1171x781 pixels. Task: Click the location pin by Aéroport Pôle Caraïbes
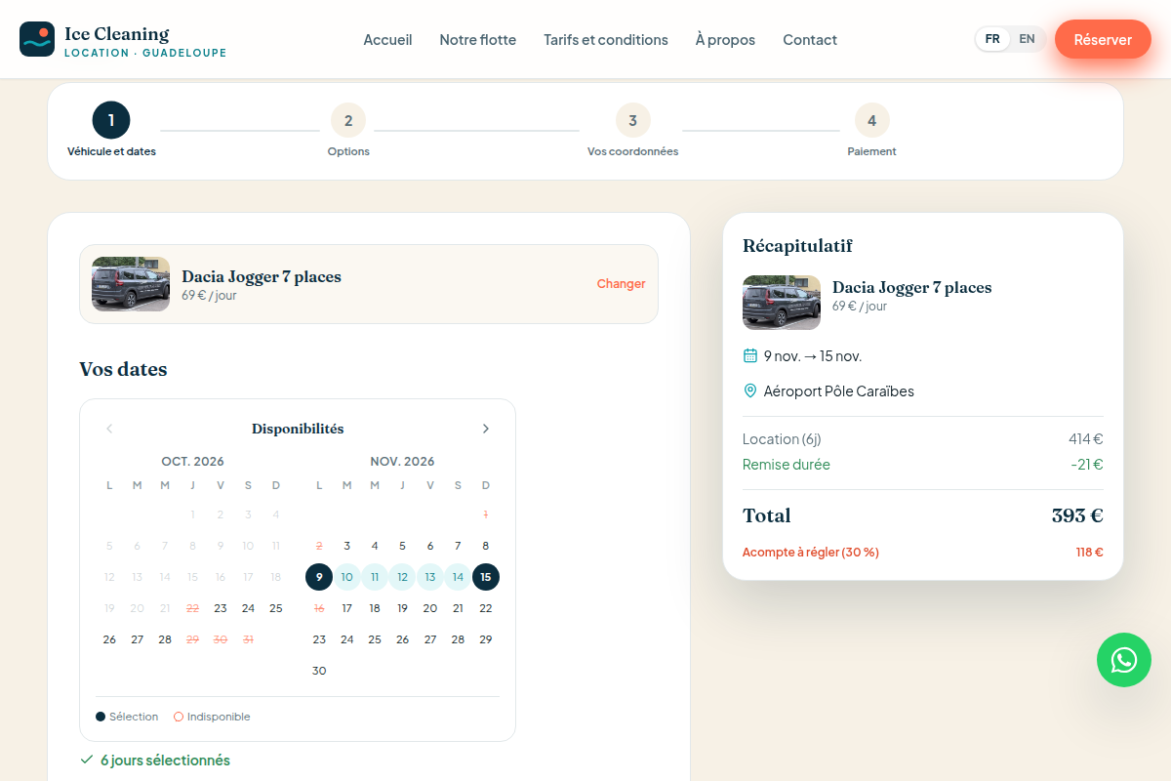750,390
